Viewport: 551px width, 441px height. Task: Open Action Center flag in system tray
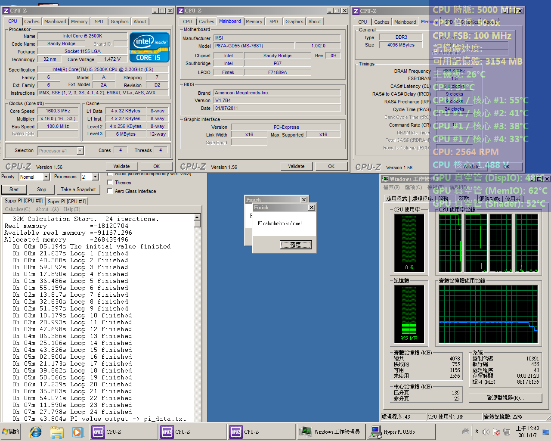496,432
